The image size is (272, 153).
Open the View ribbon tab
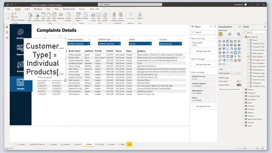pos(48,9)
